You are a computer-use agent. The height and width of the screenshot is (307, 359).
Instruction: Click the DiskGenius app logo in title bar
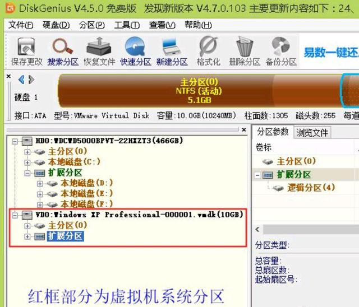tap(10, 8)
